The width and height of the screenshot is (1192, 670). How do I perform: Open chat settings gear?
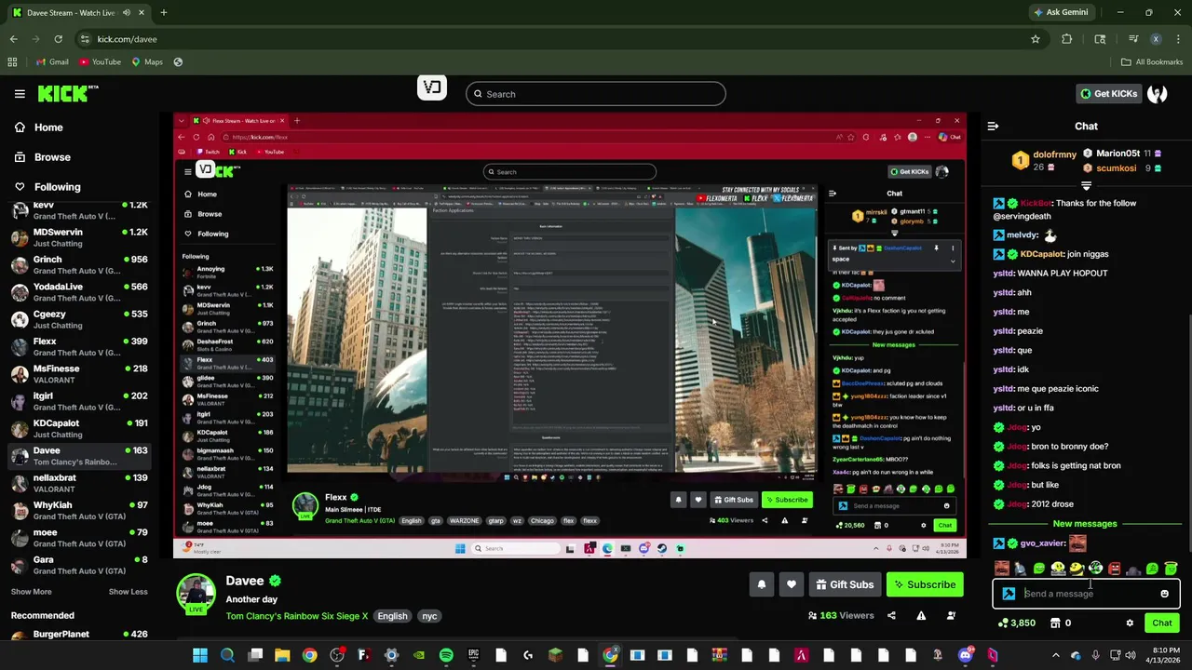pyautogui.click(x=1130, y=623)
